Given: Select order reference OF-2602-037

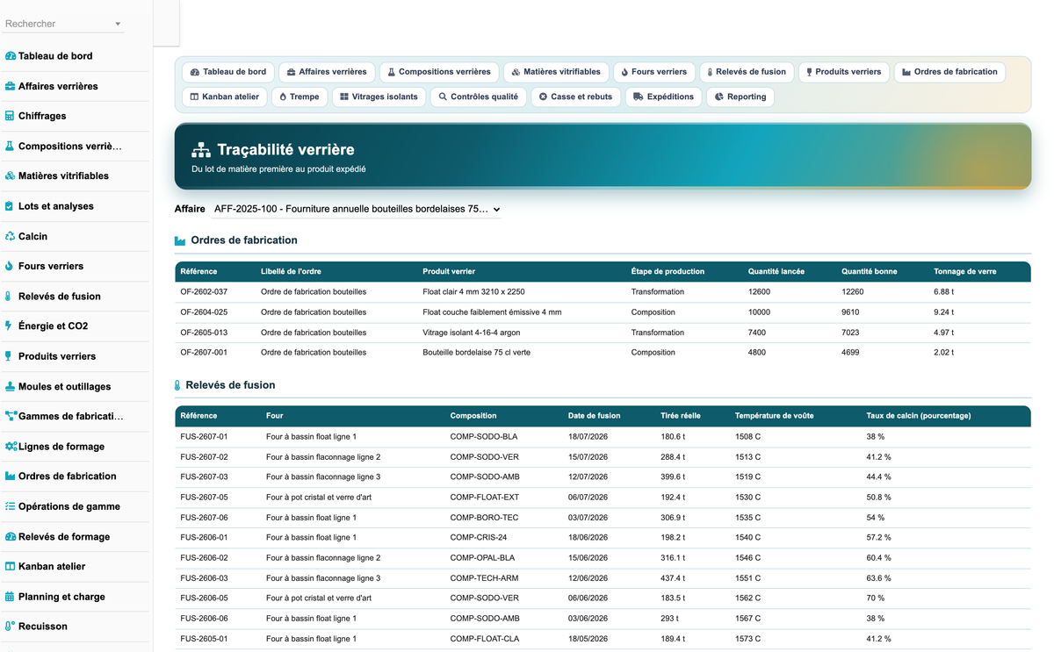Looking at the screenshot, I should (x=204, y=292).
